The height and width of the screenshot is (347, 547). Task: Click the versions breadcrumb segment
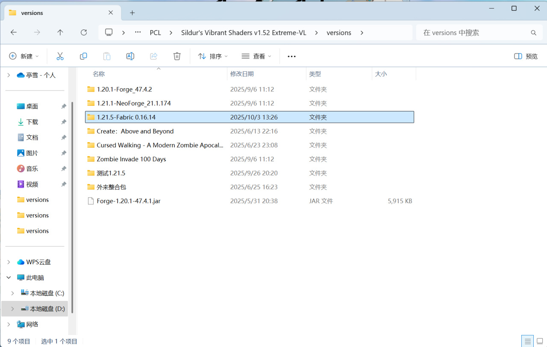[x=339, y=32]
